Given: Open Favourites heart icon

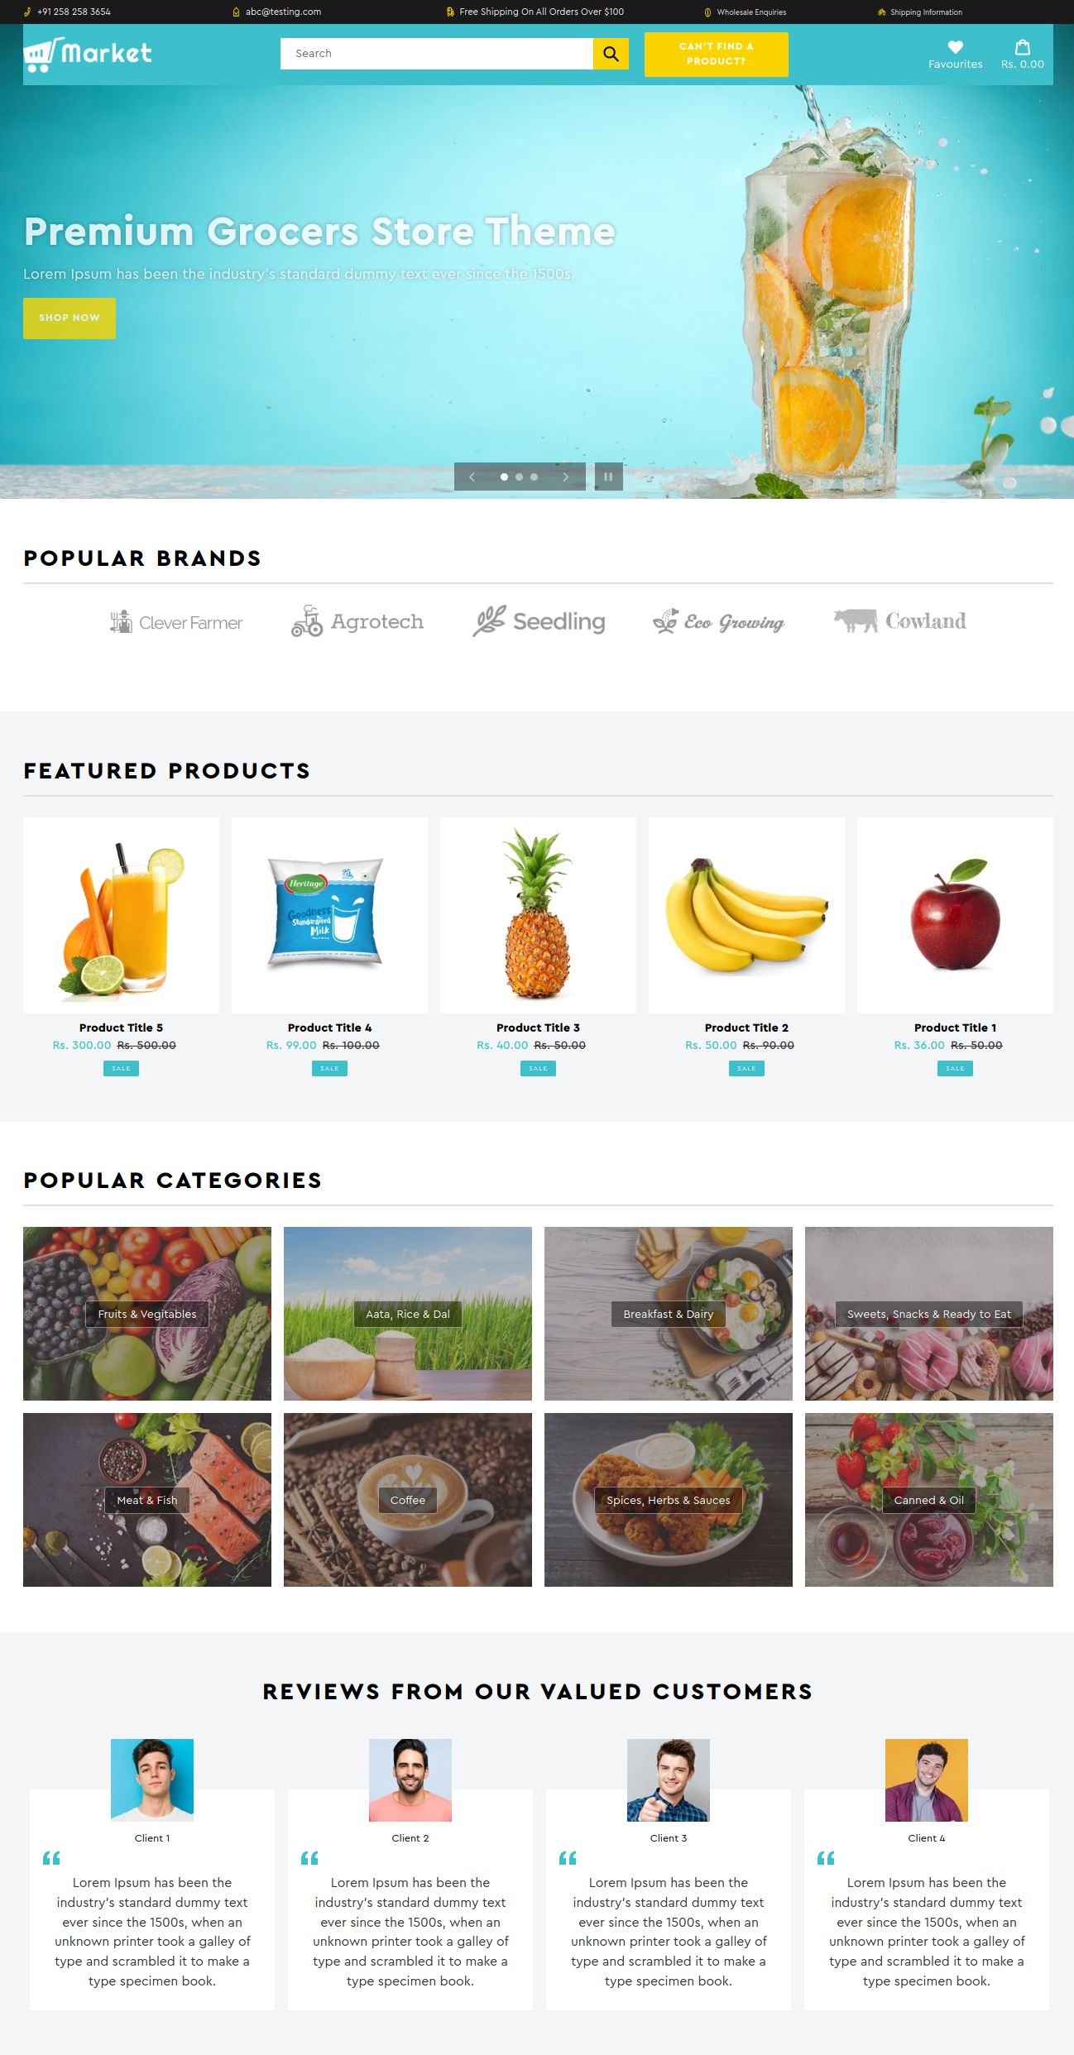Looking at the screenshot, I should tap(955, 47).
